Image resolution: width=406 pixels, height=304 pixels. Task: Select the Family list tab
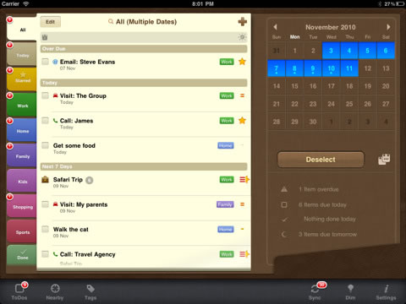(22, 155)
